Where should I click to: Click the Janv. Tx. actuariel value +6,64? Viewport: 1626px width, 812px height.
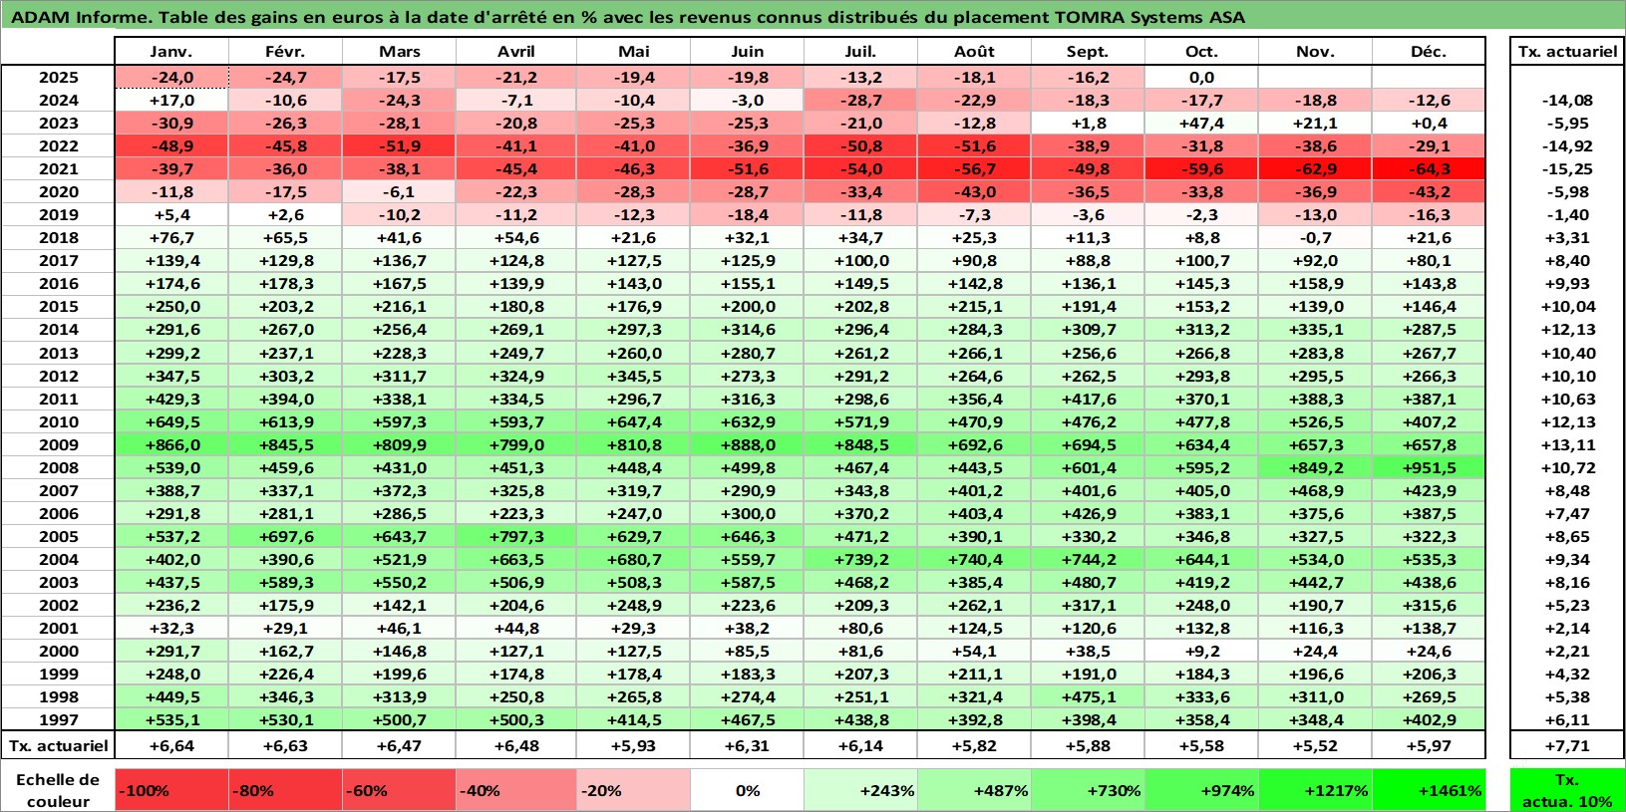[171, 745]
